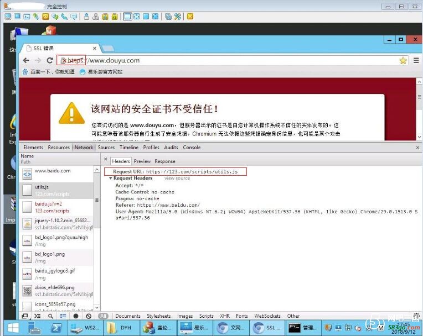Select the utils.js network request
This screenshot has height=336, width=423.
pyautogui.click(x=56, y=191)
